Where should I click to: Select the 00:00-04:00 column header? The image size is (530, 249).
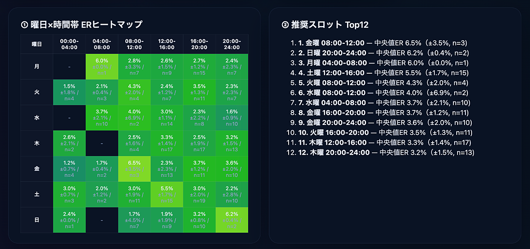(69, 44)
